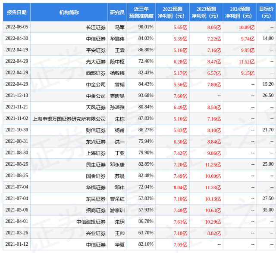The image size is (276, 253).
Task: Click target price 27.50
Action: (268, 198)
